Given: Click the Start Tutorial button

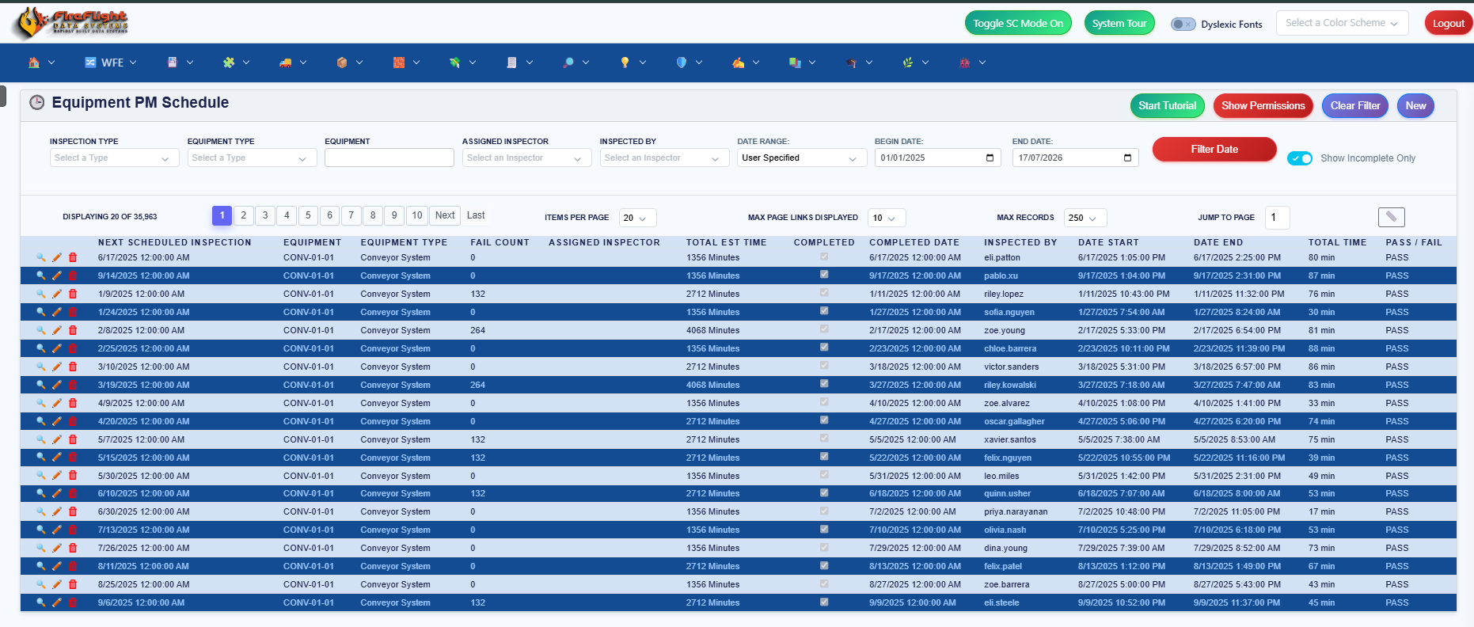Looking at the screenshot, I should tap(1168, 105).
